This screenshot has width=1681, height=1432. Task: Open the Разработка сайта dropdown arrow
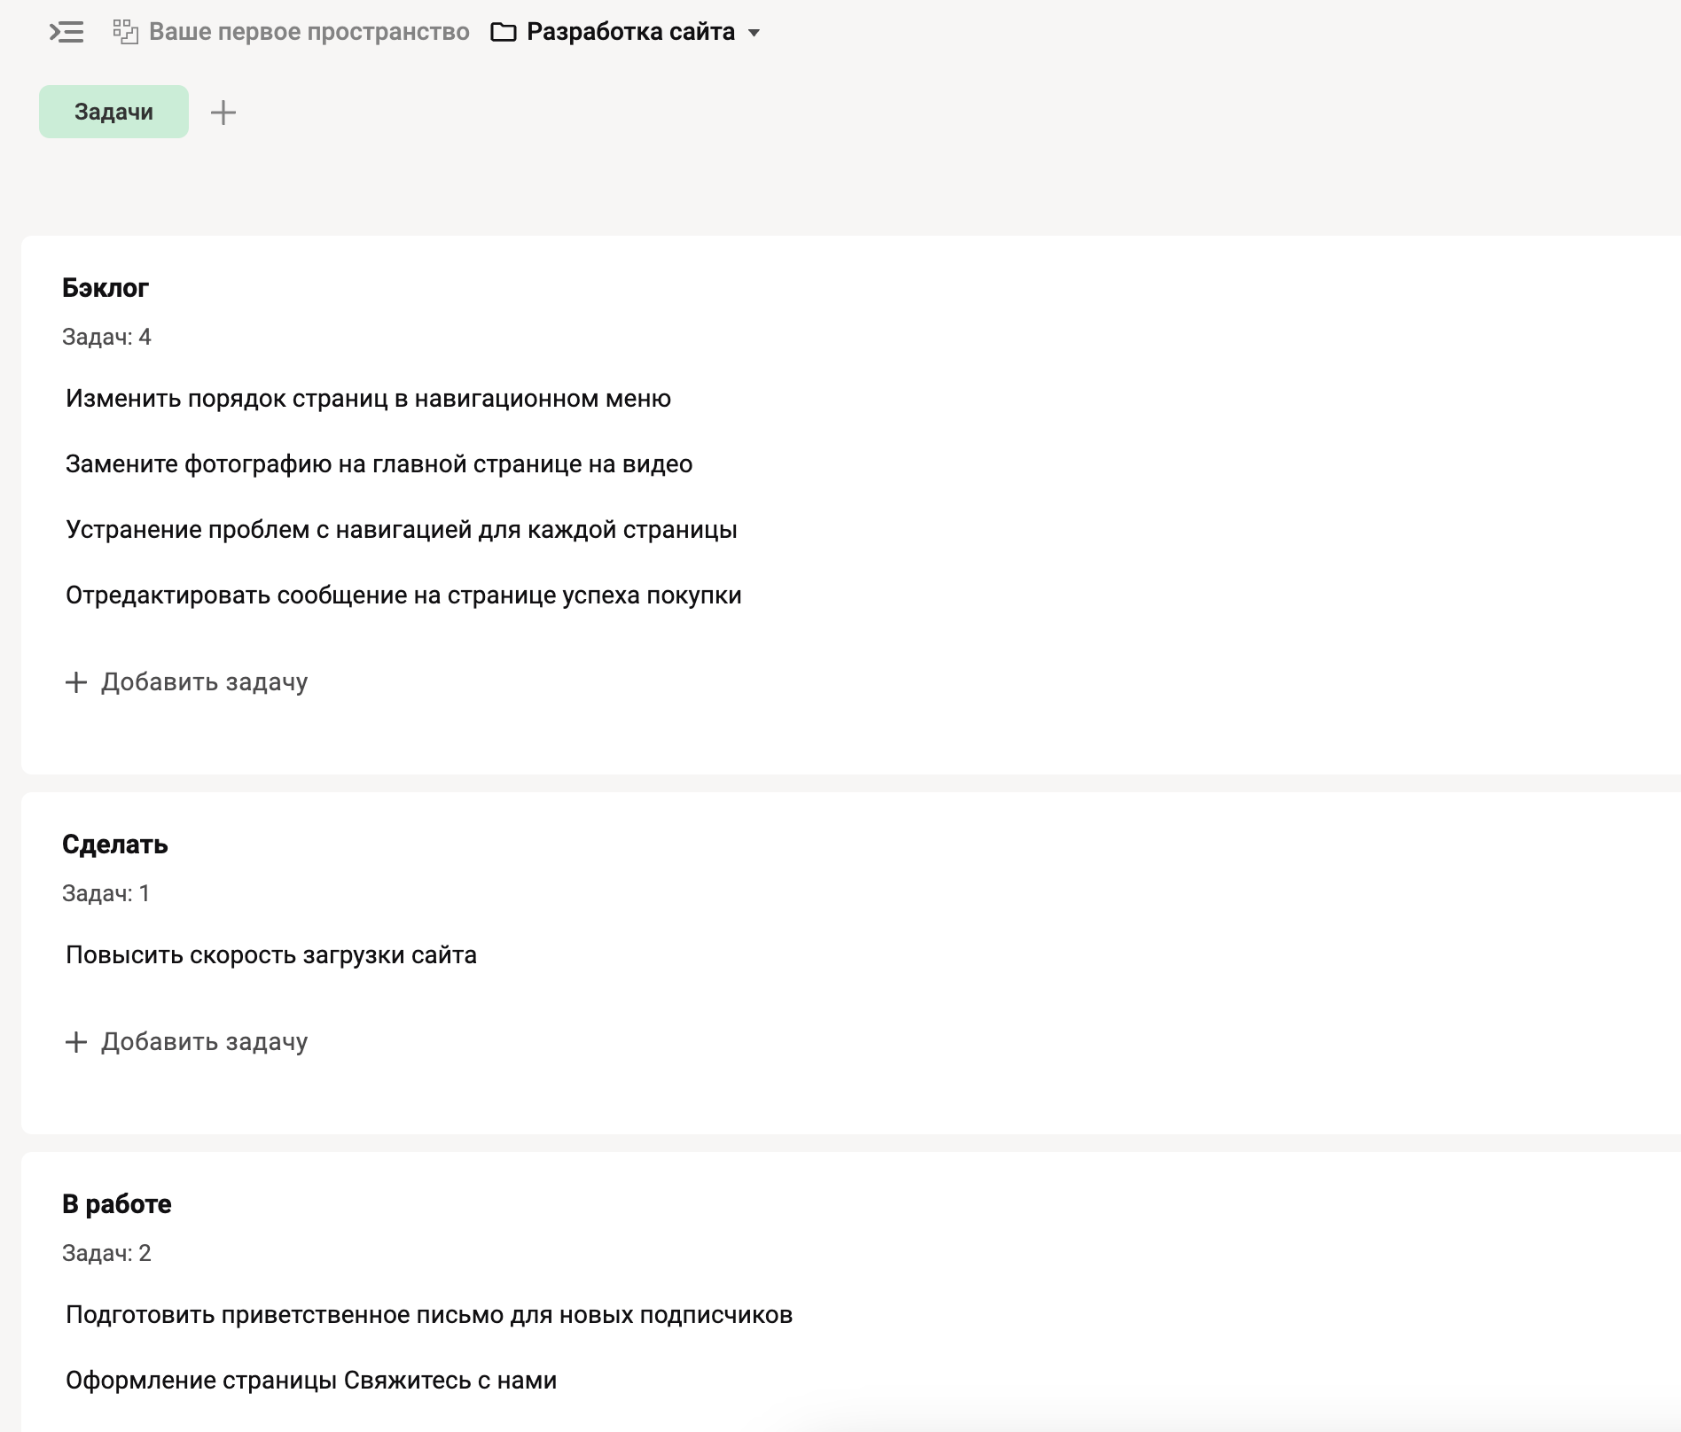[x=754, y=33]
